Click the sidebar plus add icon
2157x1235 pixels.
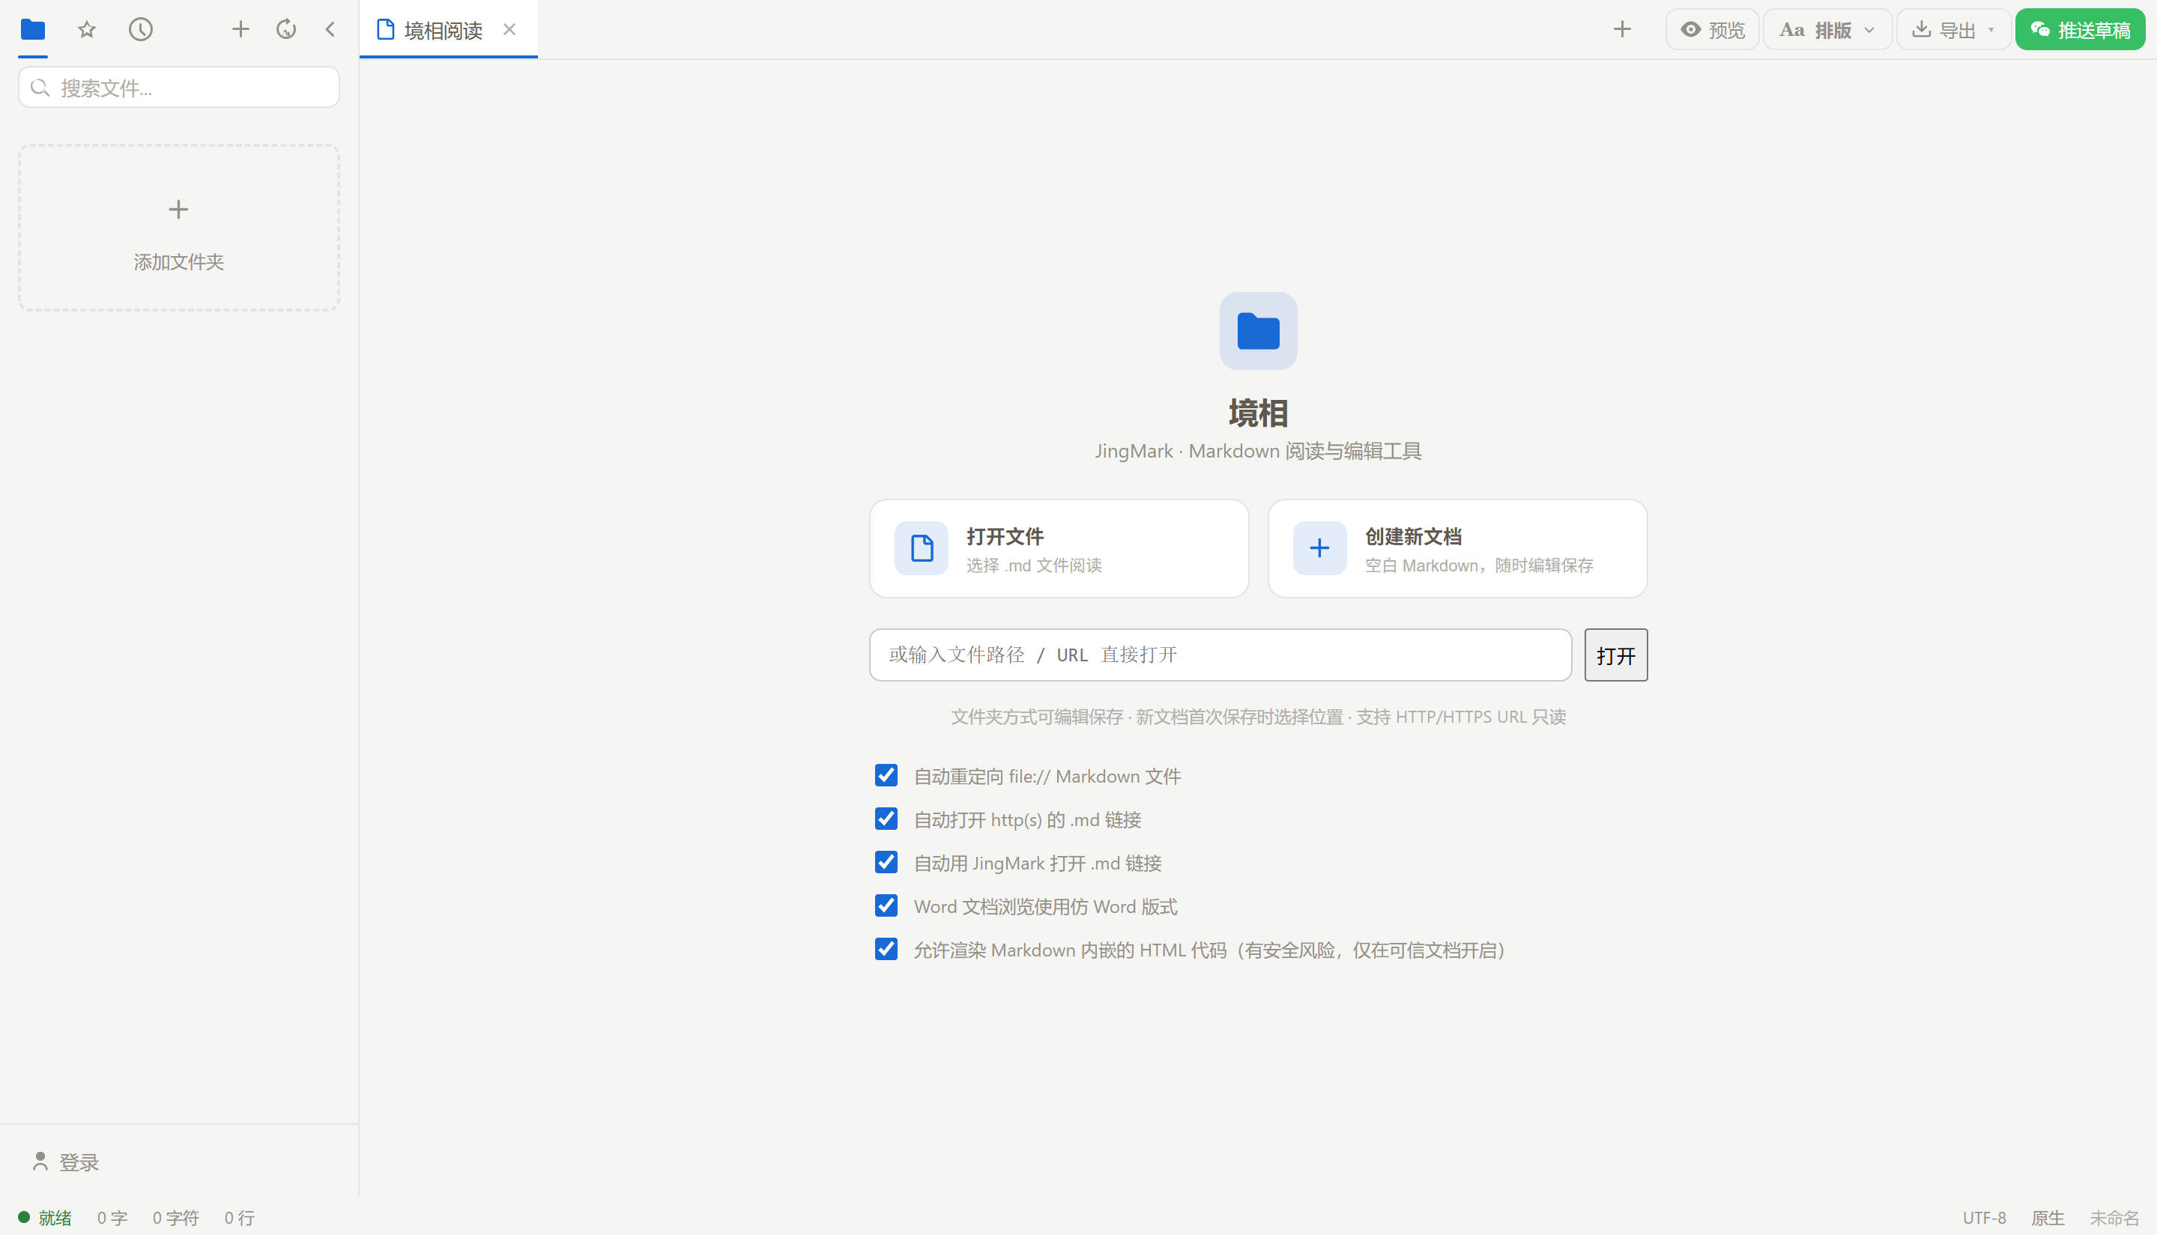tap(241, 30)
